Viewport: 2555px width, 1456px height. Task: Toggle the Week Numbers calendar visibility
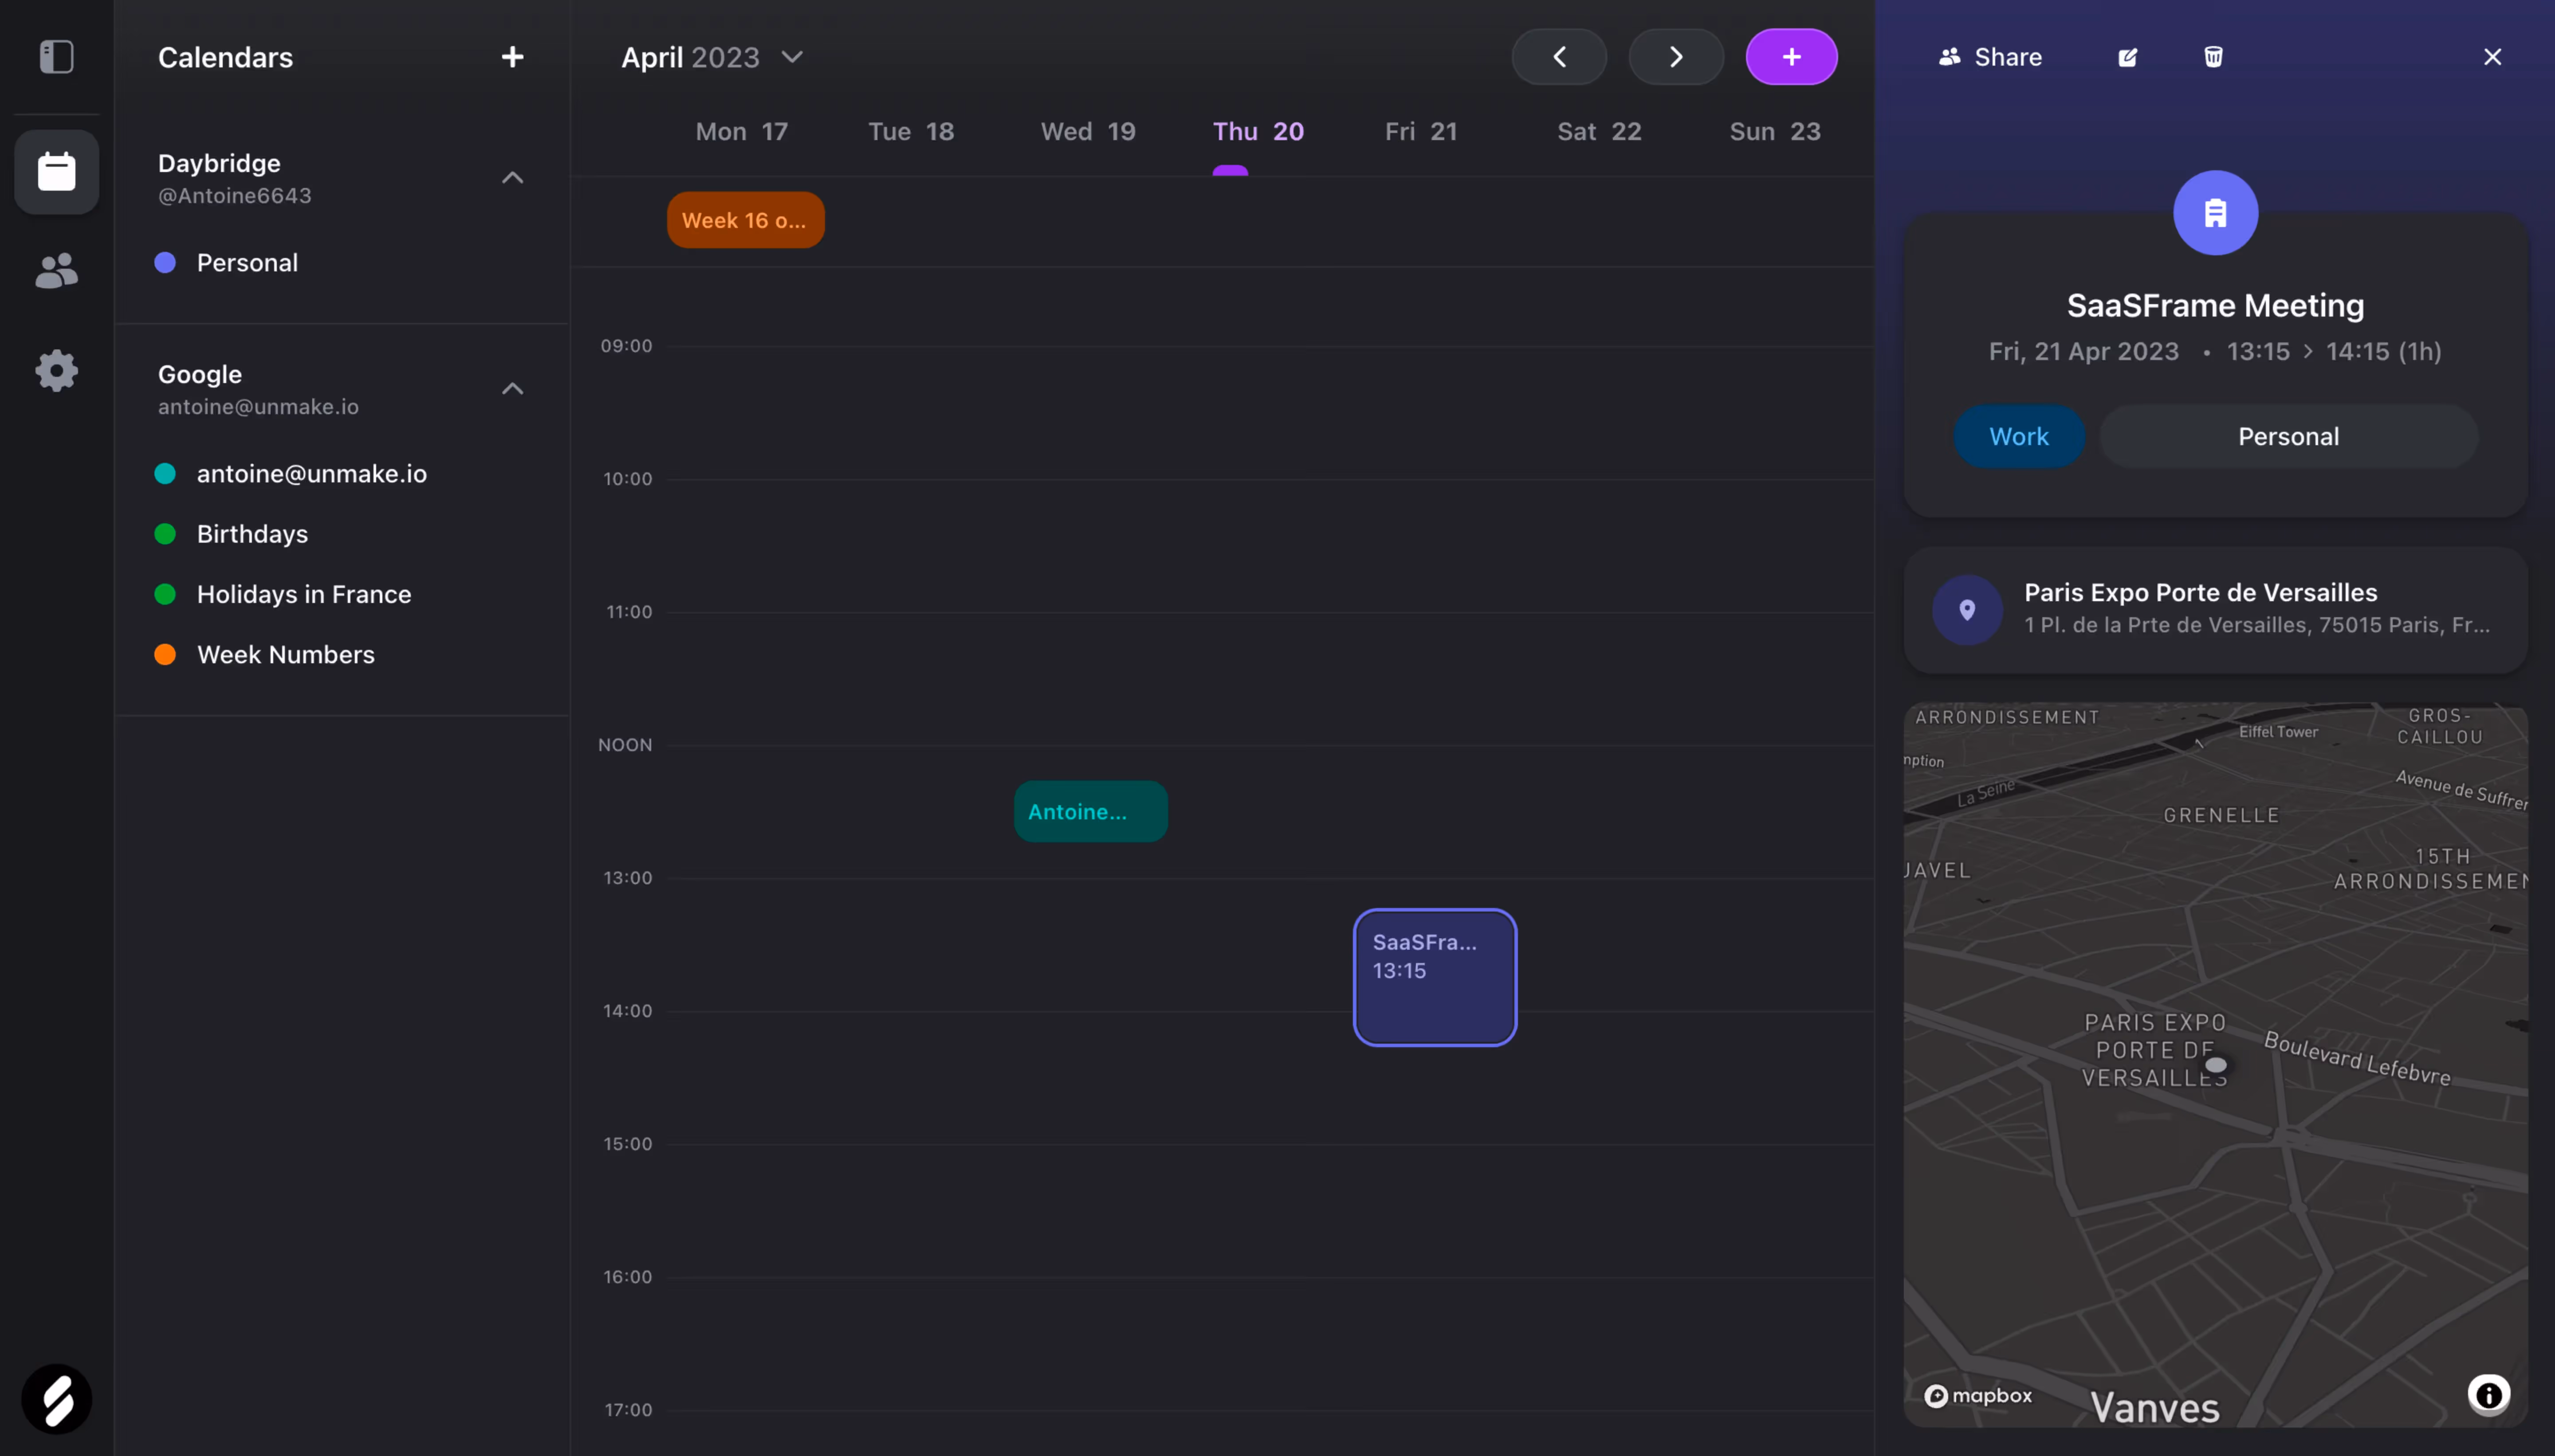[165, 654]
